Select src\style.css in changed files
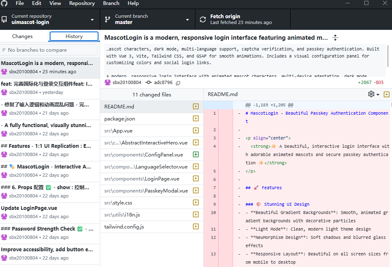The height and width of the screenshot is (267, 392). pos(152,203)
